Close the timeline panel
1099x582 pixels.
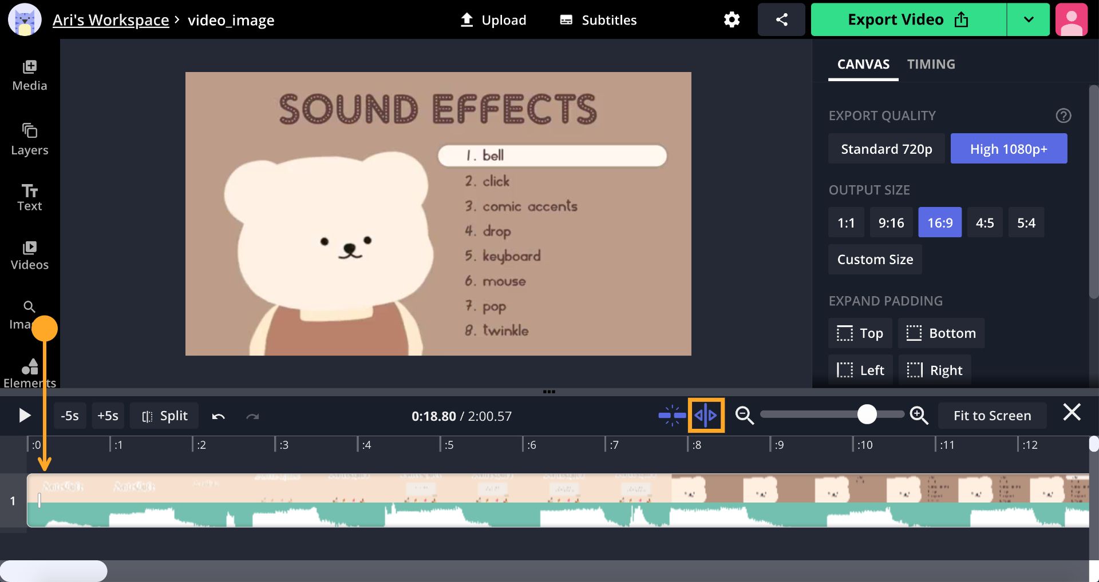[x=1072, y=412]
